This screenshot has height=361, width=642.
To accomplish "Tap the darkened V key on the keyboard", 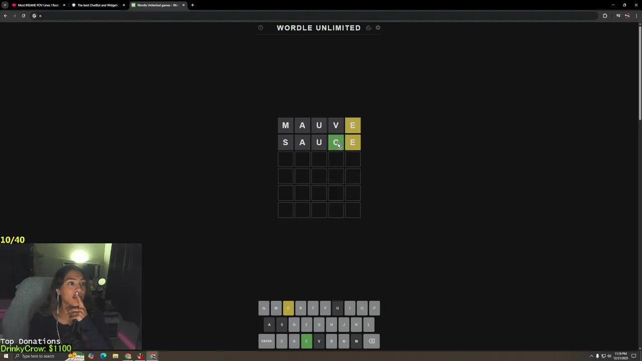I will coord(318,341).
